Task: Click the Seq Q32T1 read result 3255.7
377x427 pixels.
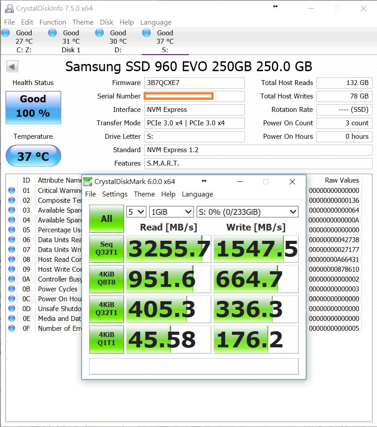Action: 169,249
